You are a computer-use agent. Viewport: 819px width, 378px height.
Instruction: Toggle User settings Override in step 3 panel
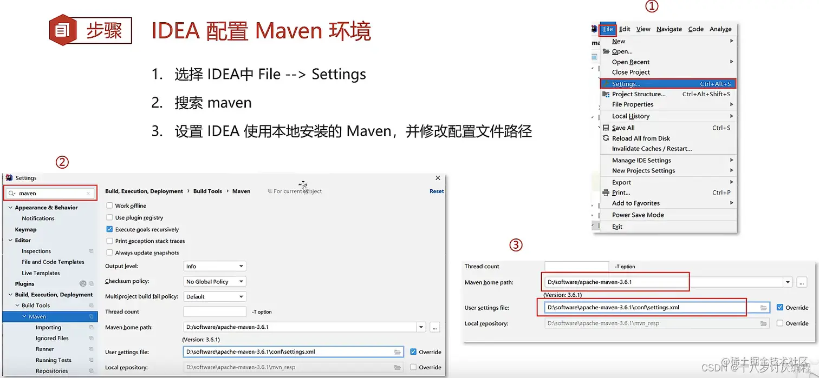pyautogui.click(x=780, y=308)
